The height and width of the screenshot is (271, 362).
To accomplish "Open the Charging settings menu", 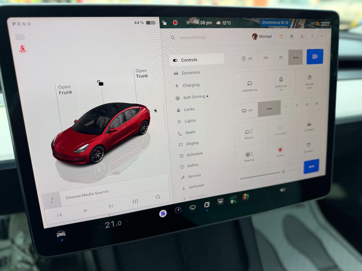I will point(187,85).
